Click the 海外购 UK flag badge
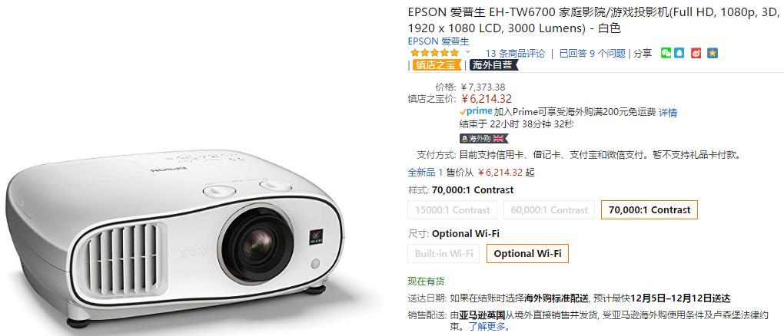Viewport: 784px width, 336px height. pyautogui.click(x=484, y=138)
